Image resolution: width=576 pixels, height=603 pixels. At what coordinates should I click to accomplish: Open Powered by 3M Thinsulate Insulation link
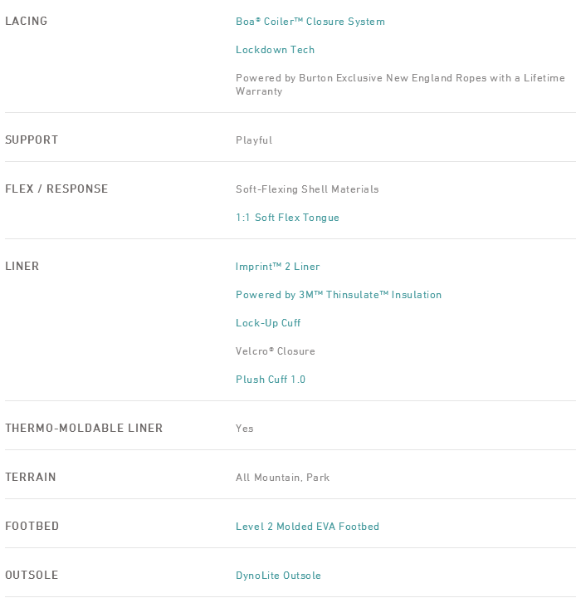point(338,295)
